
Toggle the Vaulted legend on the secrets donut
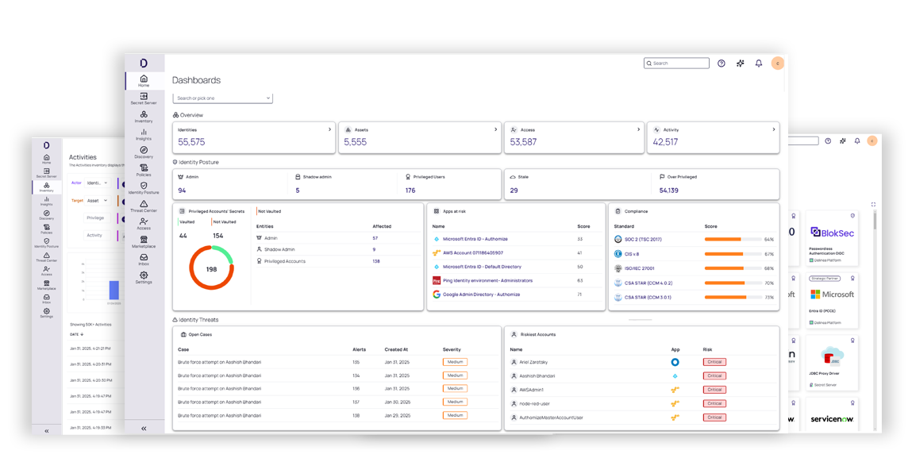(187, 221)
